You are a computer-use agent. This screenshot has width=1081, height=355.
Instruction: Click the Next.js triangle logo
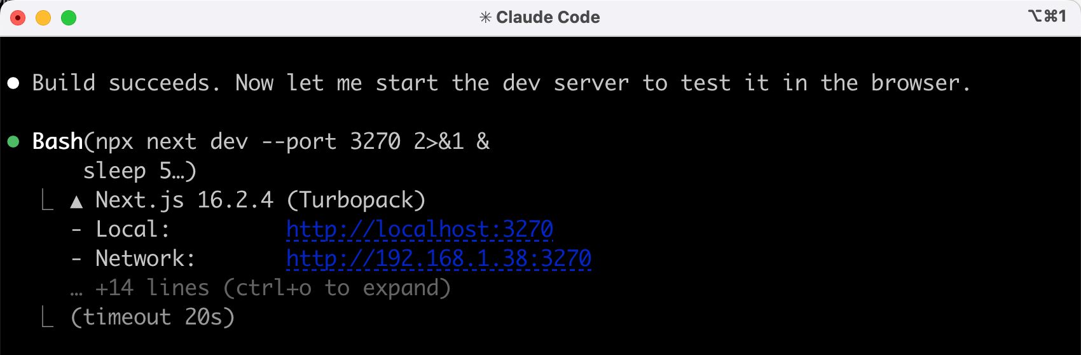[76, 202]
